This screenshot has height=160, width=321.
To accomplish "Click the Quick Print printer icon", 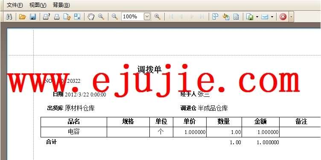I will [57, 17].
